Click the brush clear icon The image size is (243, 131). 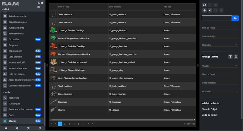[210, 10]
